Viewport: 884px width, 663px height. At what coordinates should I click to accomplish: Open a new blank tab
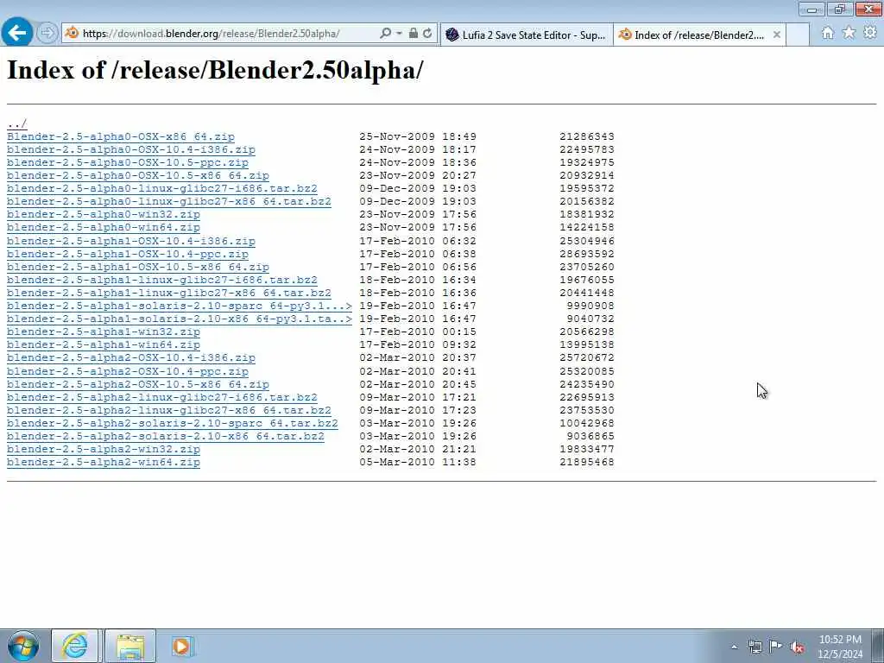[798, 35]
